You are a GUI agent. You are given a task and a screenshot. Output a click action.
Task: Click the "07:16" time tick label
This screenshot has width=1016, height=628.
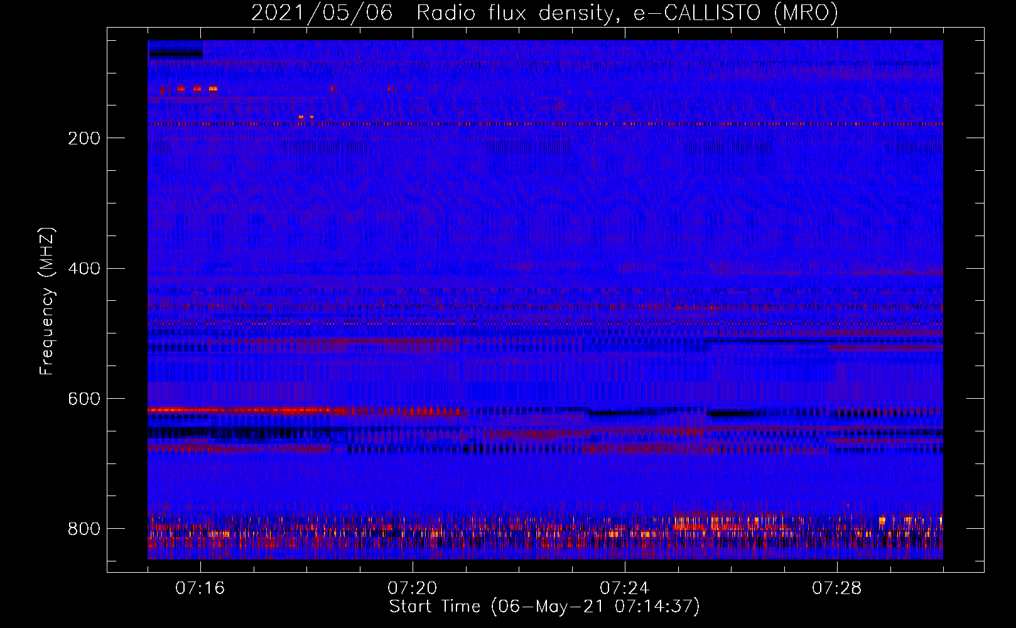(200, 588)
